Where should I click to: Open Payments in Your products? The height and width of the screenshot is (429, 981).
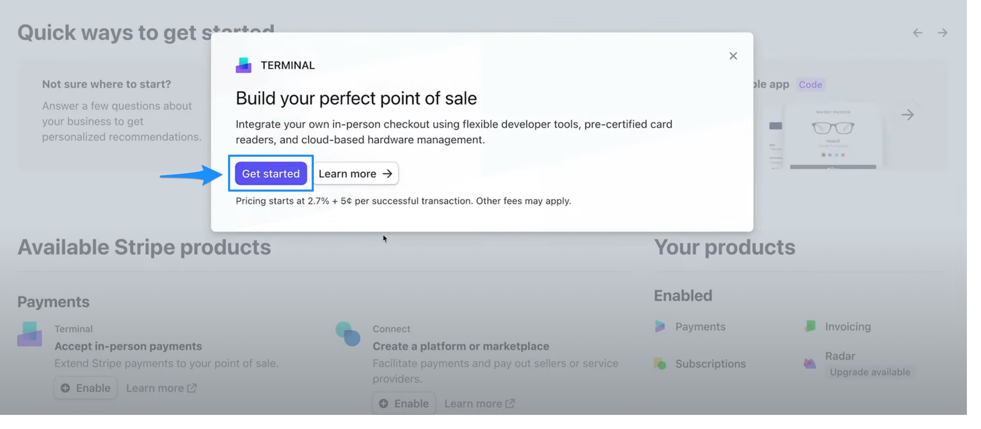tap(700, 326)
